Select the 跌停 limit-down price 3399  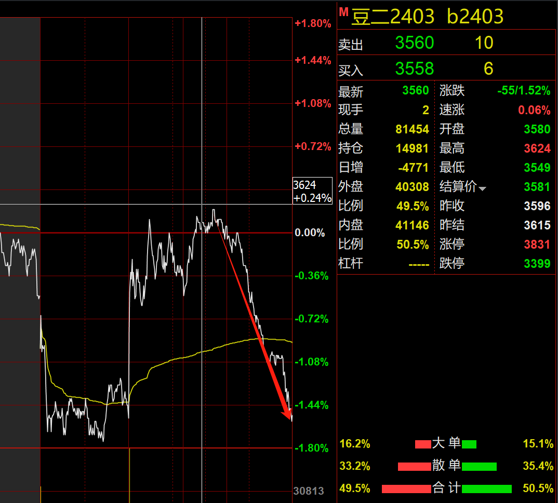click(537, 264)
